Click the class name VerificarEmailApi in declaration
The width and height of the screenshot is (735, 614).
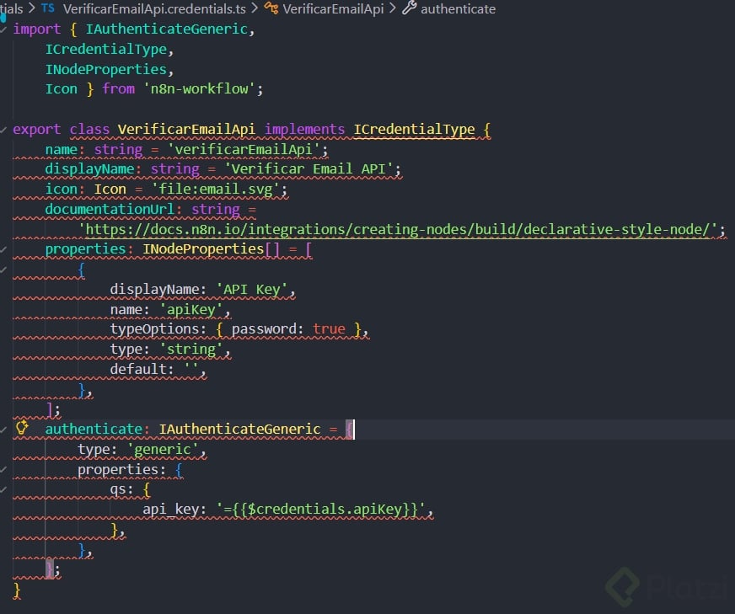point(186,129)
